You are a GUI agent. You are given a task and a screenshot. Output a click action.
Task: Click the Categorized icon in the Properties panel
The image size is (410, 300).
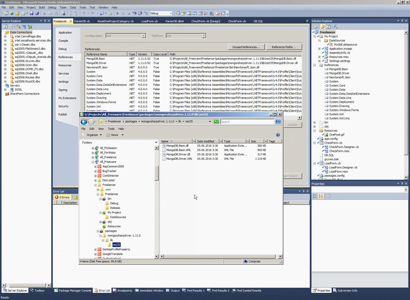315,196
